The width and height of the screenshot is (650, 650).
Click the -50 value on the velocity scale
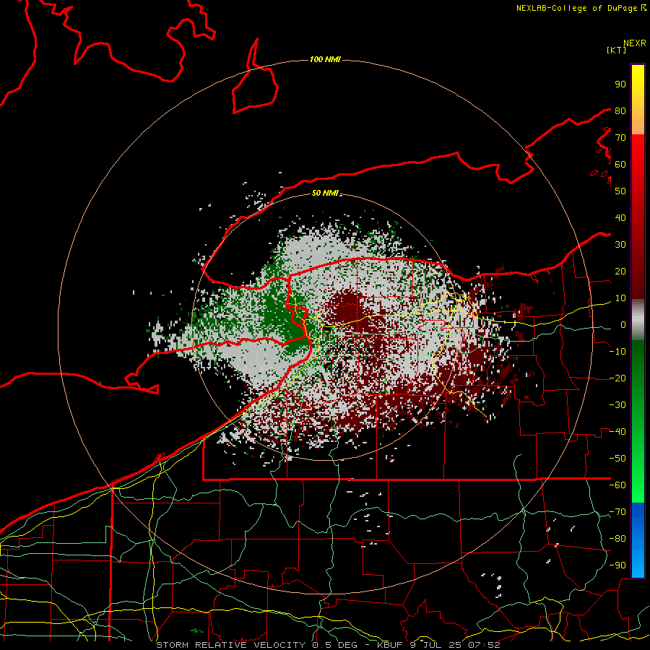[617, 459]
